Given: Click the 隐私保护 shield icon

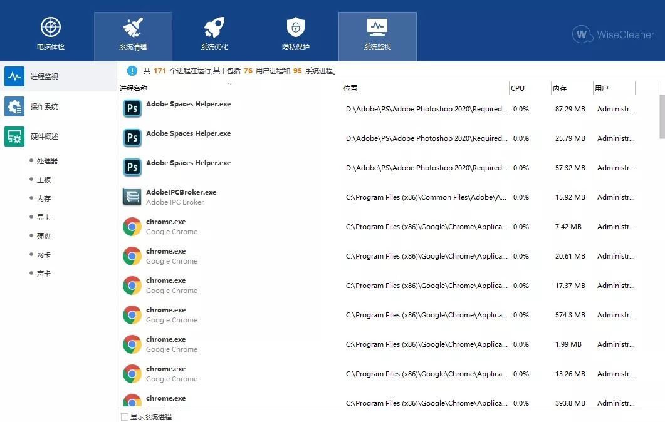Looking at the screenshot, I should (296, 28).
